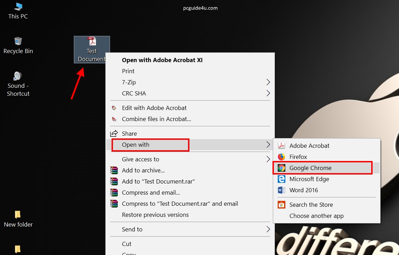Click the Store icon beside Search the Store

(x=282, y=205)
